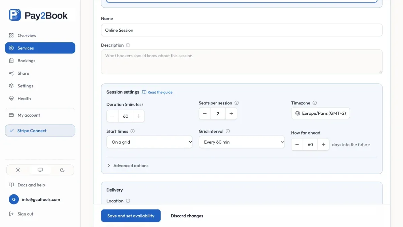
Task: Click the Description text area
Action: click(x=242, y=62)
